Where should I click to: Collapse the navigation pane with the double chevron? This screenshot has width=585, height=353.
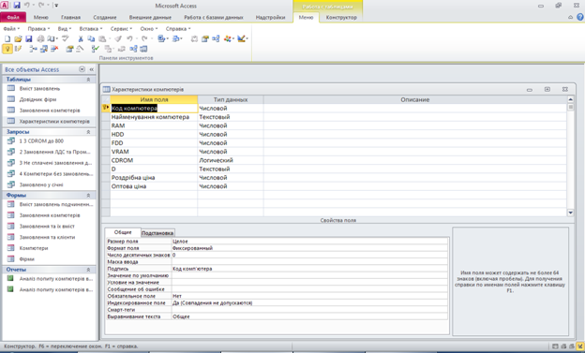coord(92,69)
